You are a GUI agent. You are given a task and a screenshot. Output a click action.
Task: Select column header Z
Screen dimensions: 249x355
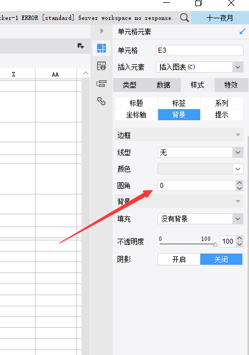click(14, 74)
